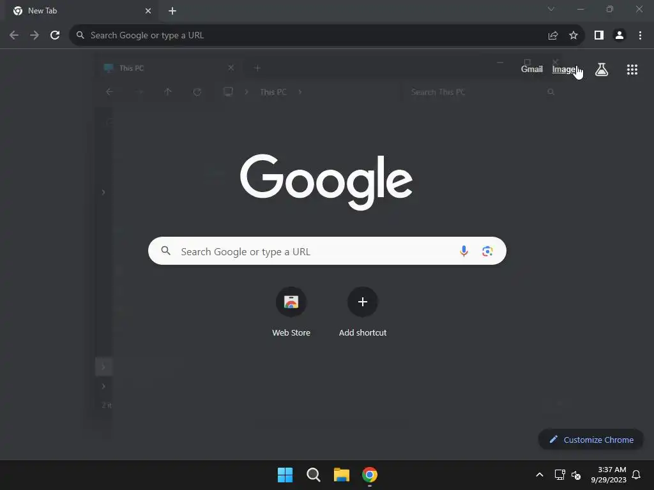
Task: Click the Google logo
Action: tap(326, 182)
